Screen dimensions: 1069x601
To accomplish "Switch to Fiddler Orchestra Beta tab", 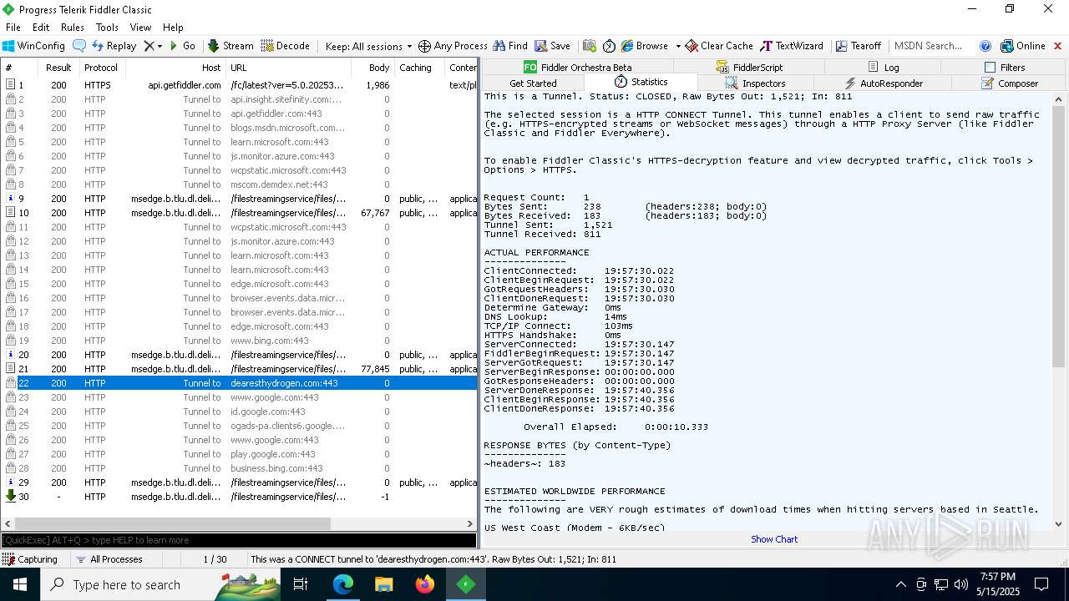I will tap(577, 67).
